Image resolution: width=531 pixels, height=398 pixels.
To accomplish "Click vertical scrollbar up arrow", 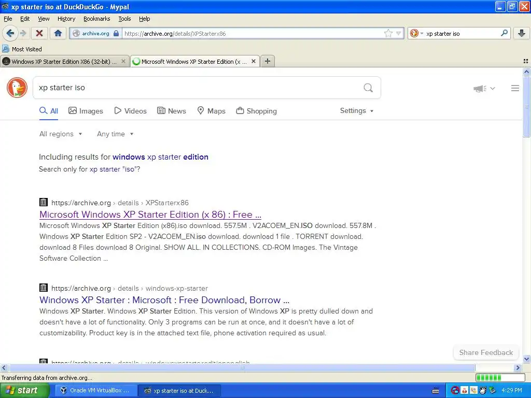I will (526, 72).
